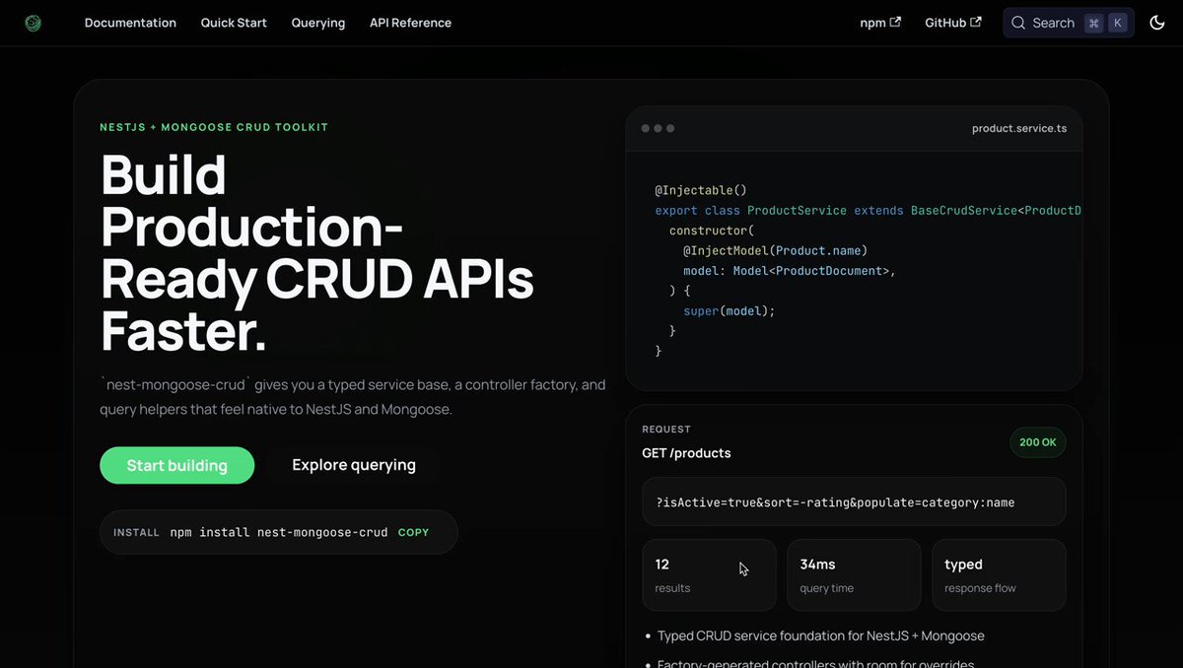Click the command-key shortcut badge
This screenshot has width=1183, height=668.
coord(1093,23)
